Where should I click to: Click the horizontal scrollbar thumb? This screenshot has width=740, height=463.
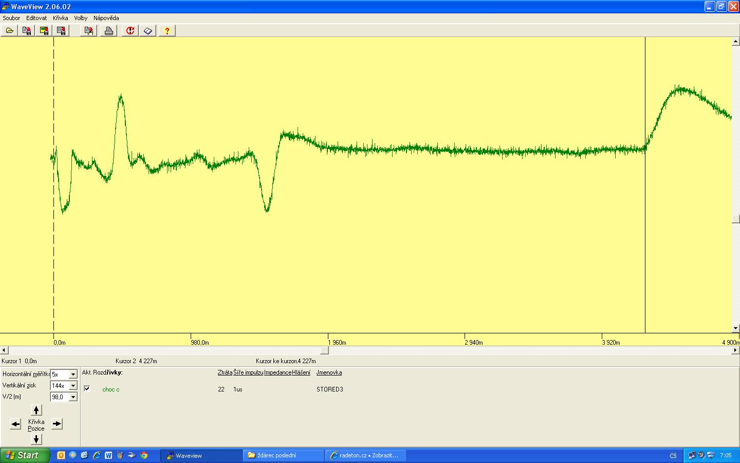[x=324, y=350]
